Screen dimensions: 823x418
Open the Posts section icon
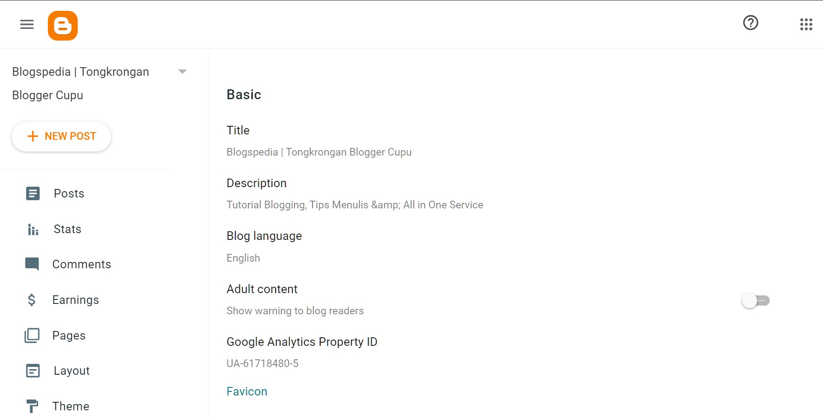[32, 193]
